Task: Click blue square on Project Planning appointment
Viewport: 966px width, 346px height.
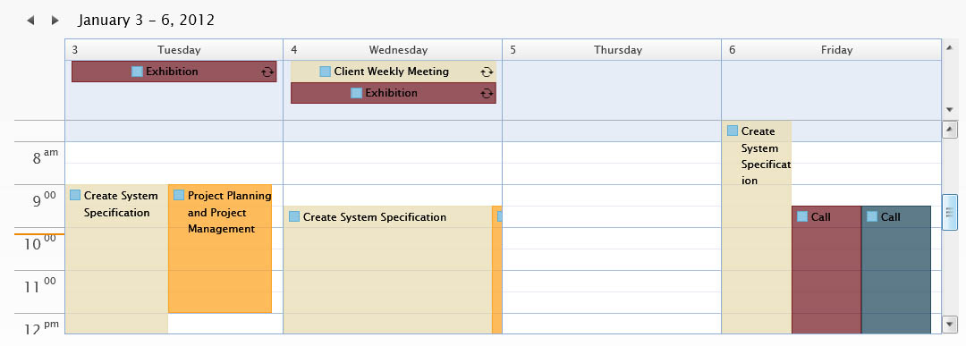Action: (179, 195)
